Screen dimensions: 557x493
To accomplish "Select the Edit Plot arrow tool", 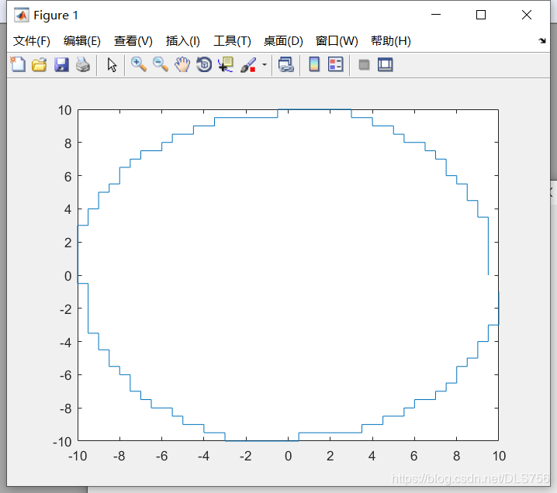I will [x=112, y=65].
